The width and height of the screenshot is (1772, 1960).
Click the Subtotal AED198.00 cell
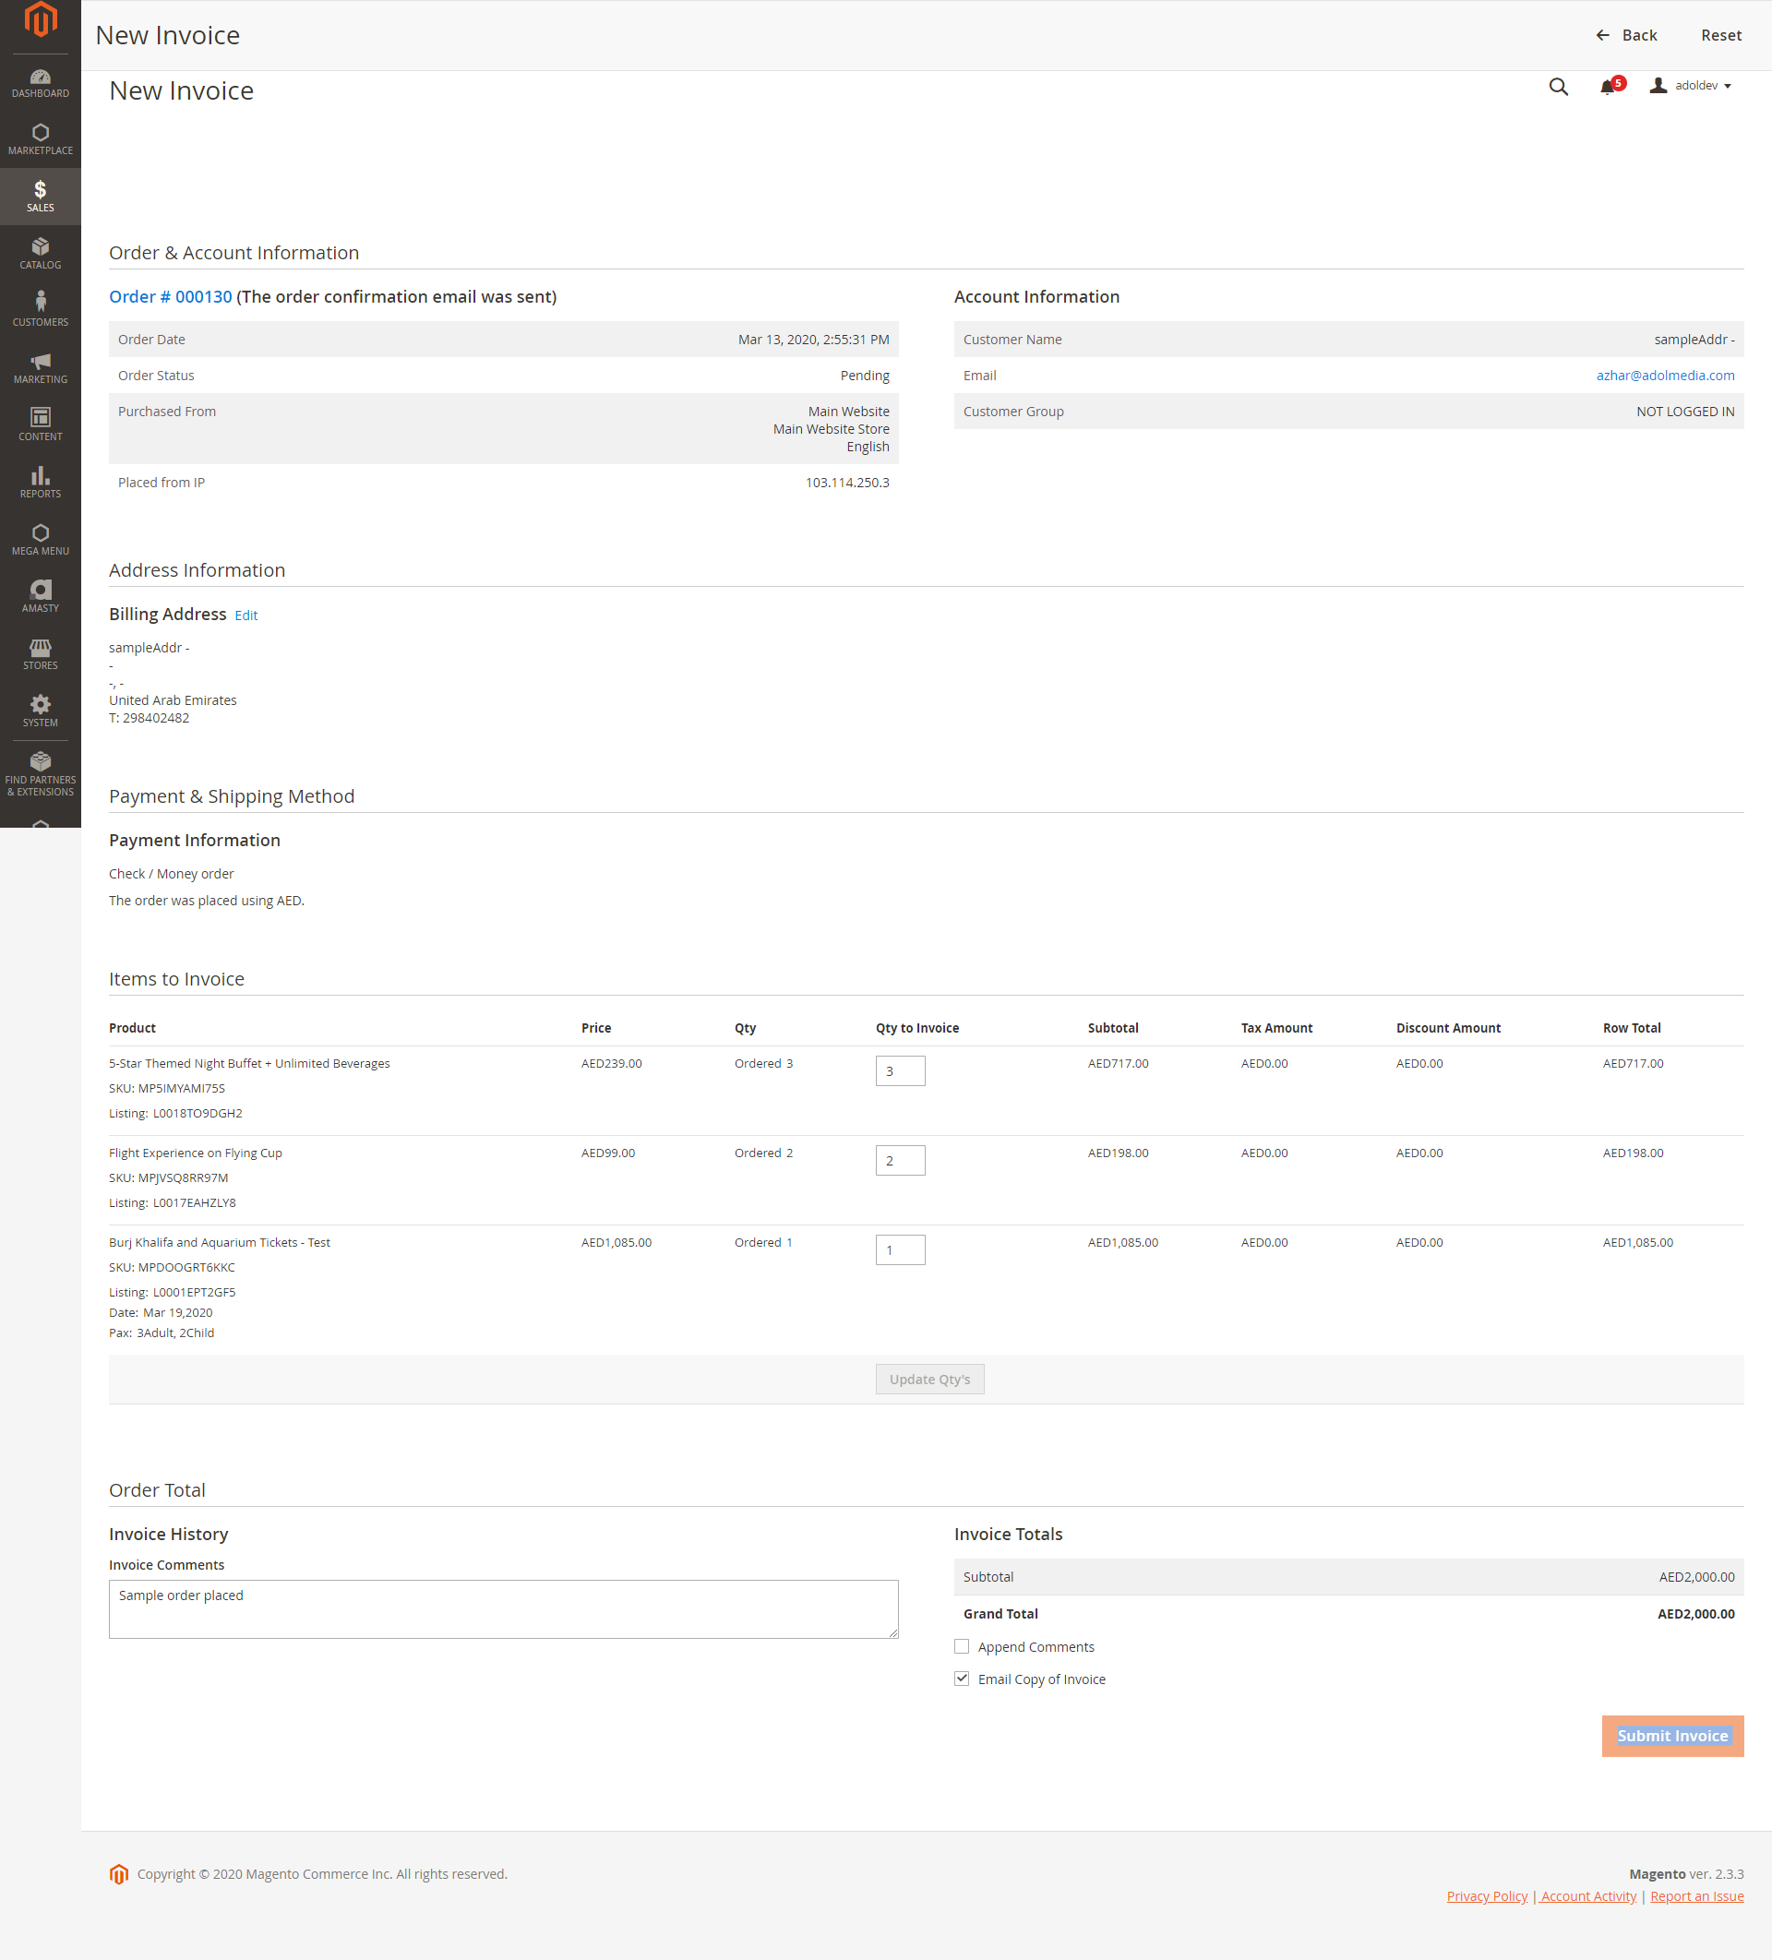pyautogui.click(x=1118, y=1153)
